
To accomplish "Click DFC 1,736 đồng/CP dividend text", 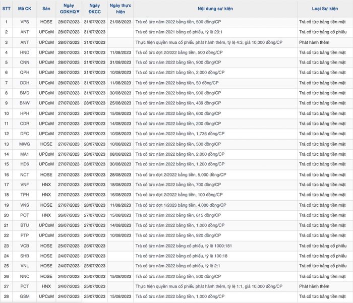I will coord(180,134).
